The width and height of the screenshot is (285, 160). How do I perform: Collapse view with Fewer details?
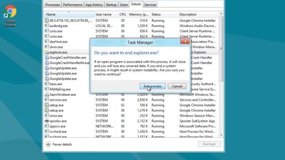click(x=59, y=144)
